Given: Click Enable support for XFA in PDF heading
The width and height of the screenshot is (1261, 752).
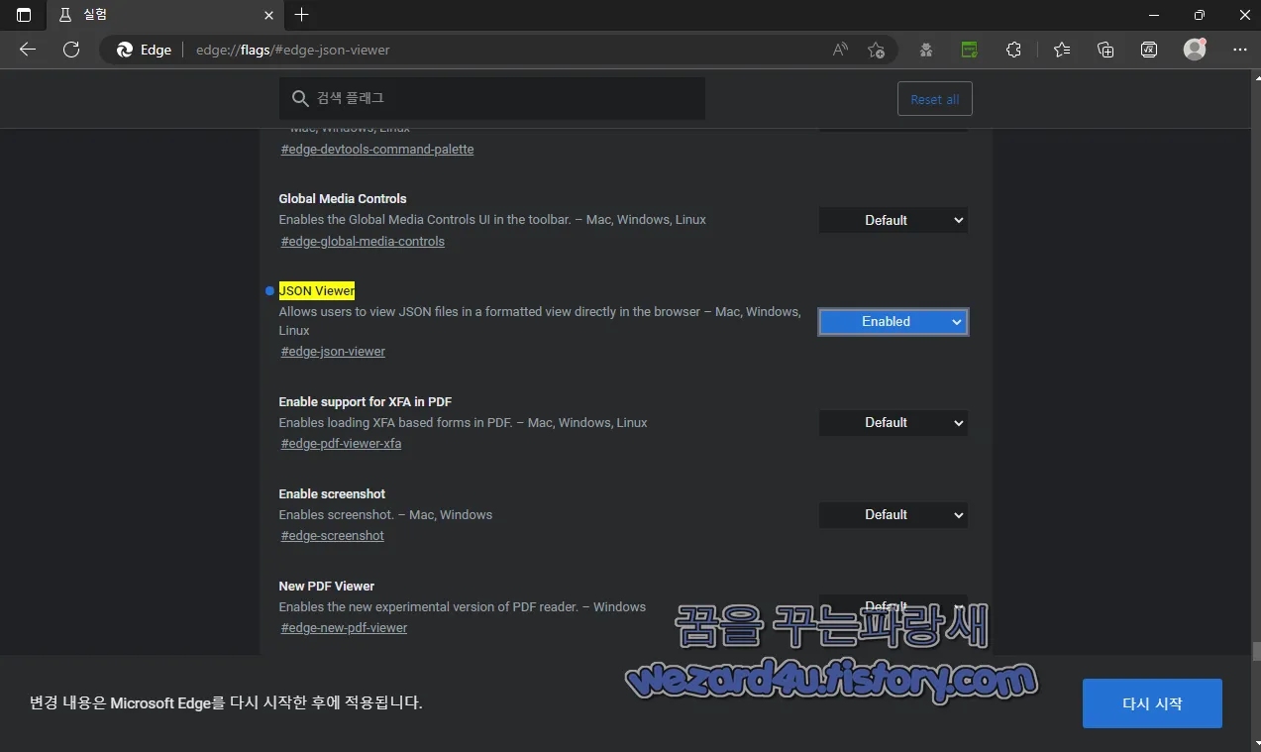Looking at the screenshot, I should tap(366, 402).
